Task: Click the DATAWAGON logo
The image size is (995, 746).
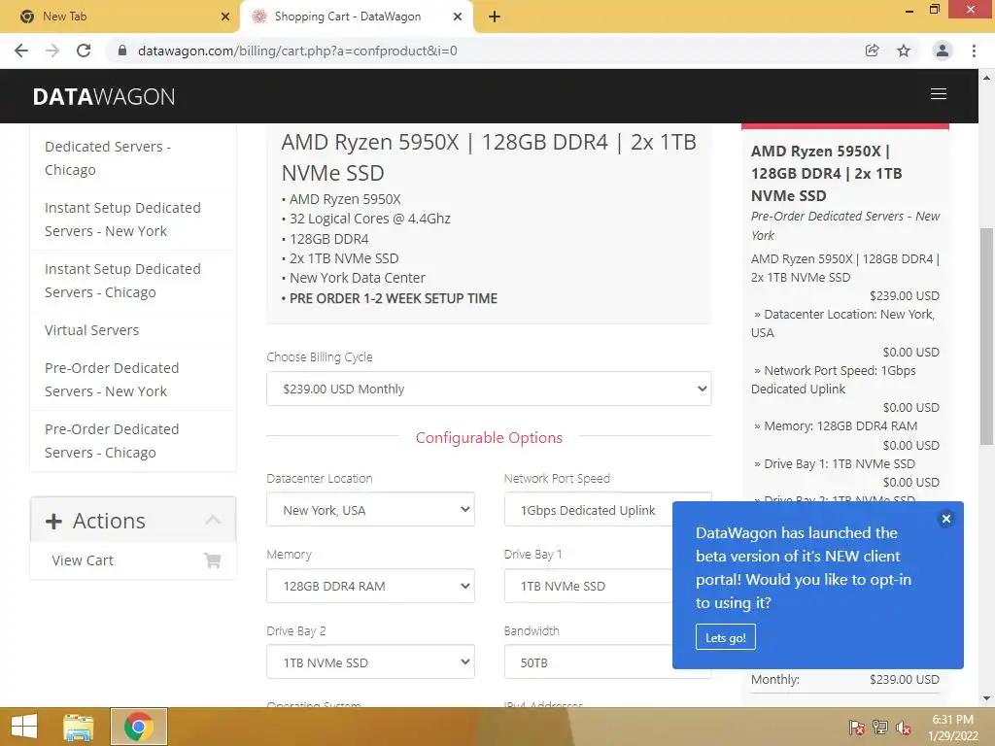Action: (x=103, y=96)
